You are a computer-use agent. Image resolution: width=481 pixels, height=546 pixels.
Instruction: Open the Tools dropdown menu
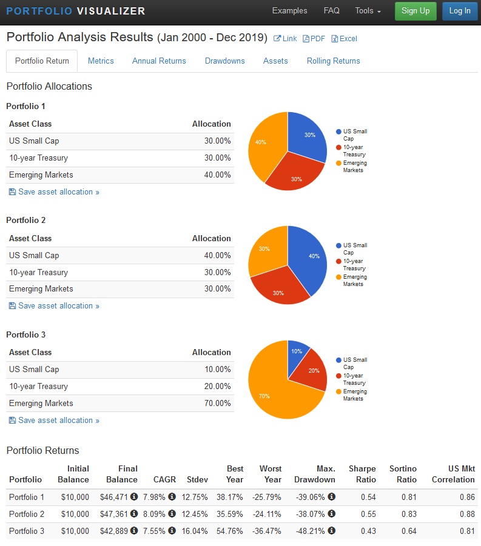click(368, 11)
